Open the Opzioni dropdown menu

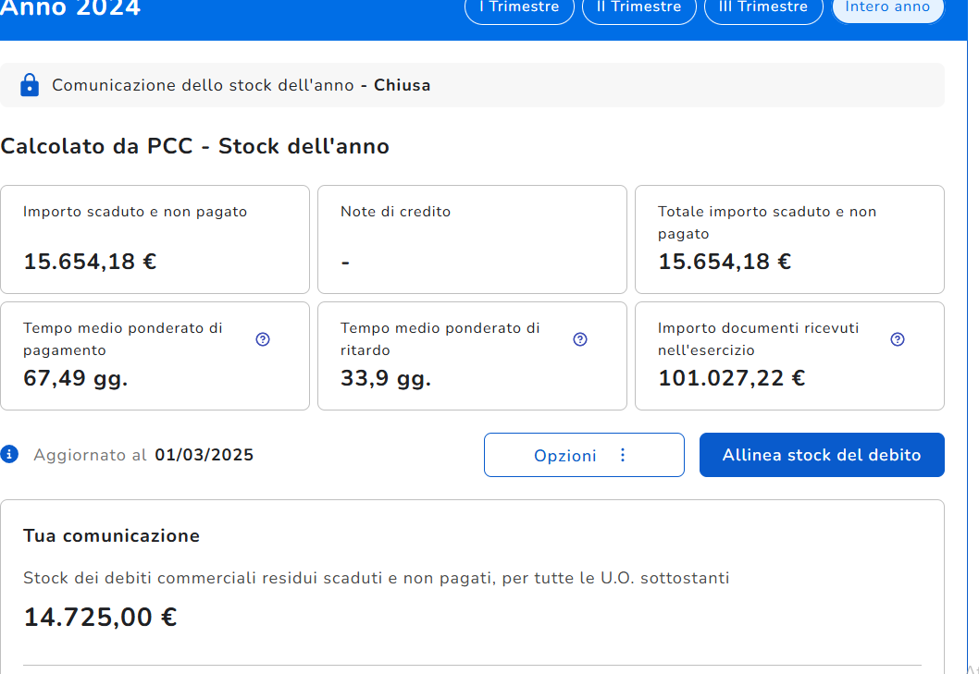583,455
